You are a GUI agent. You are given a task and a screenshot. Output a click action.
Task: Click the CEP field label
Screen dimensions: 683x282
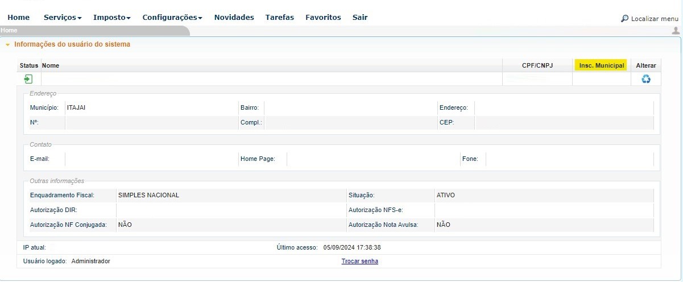(446, 122)
